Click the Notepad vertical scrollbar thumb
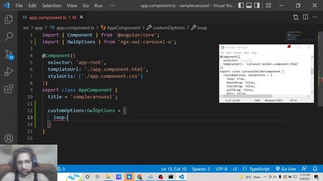The width and height of the screenshot is (323, 181). coord(312,71)
